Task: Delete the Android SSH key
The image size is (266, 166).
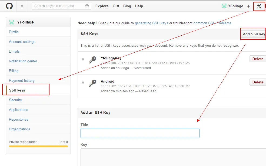Action: 258,82
